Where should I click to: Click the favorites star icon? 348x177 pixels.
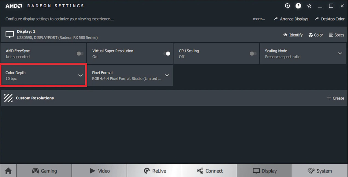pos(309,6)
